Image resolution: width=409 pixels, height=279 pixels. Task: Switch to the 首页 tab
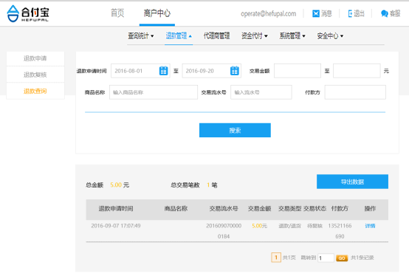[117, 13]
